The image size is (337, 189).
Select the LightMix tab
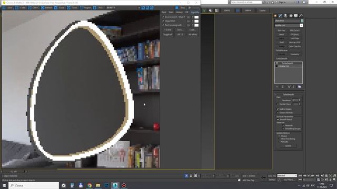pyautogui.click(x=195, y=12)
